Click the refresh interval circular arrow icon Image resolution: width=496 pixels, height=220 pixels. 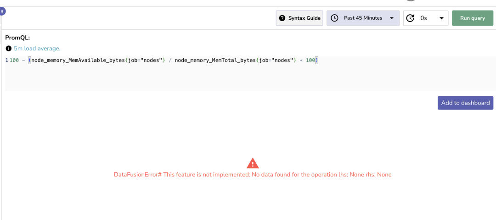411,18
